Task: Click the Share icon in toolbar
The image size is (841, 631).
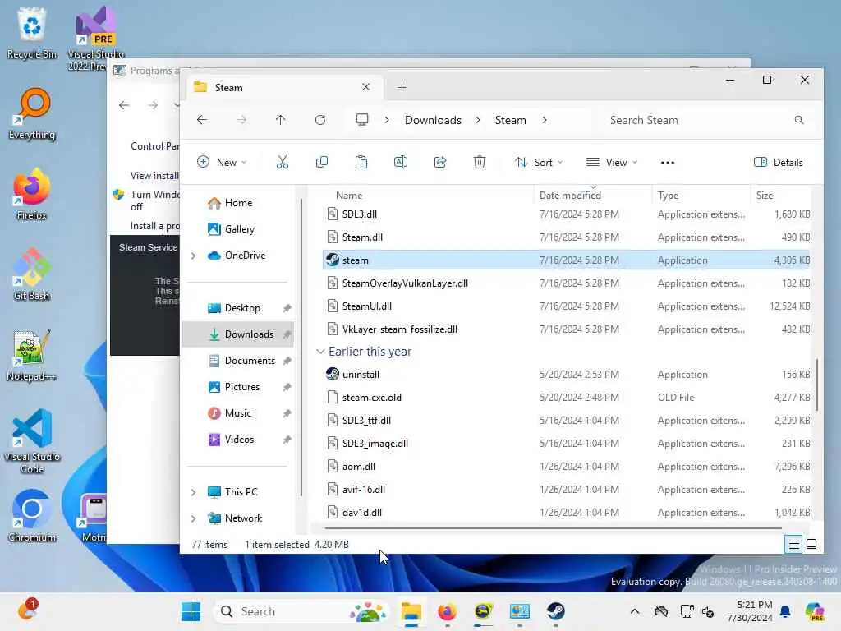Action: point(440,162)
